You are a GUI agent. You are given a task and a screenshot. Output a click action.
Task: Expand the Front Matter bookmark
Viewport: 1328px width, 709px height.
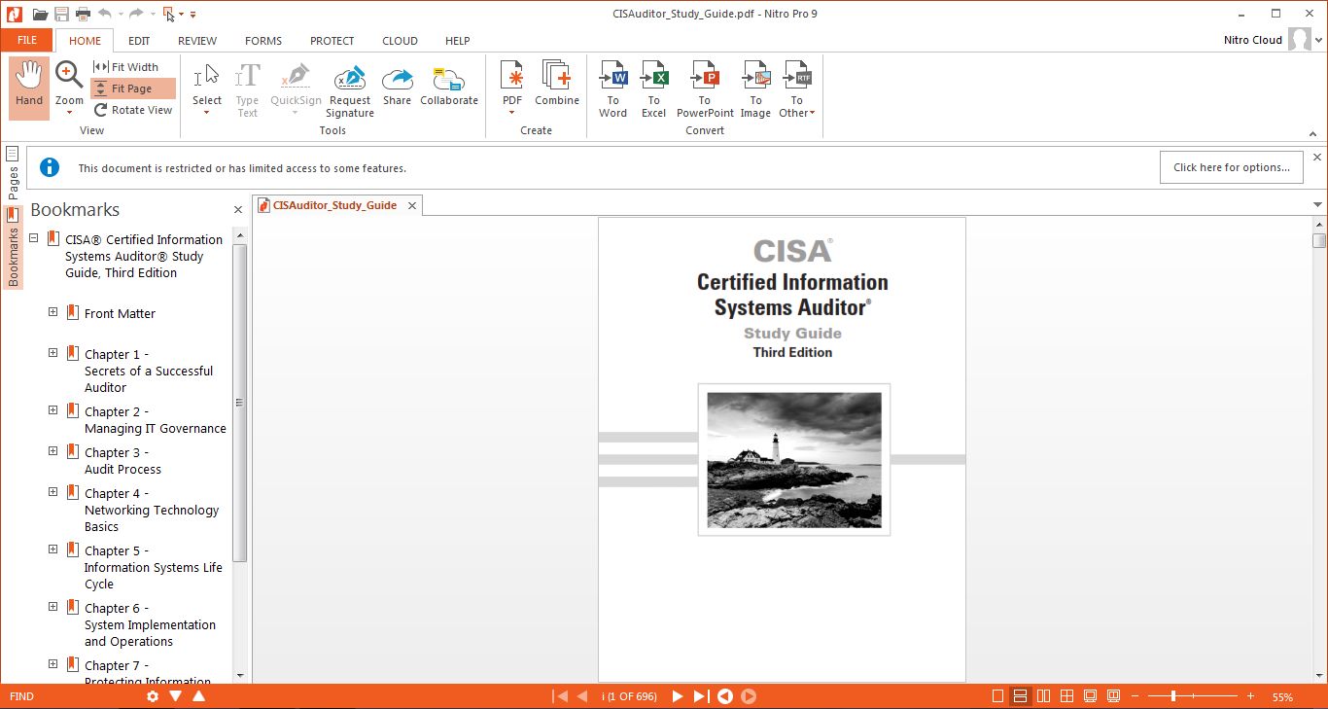[53, 312]
